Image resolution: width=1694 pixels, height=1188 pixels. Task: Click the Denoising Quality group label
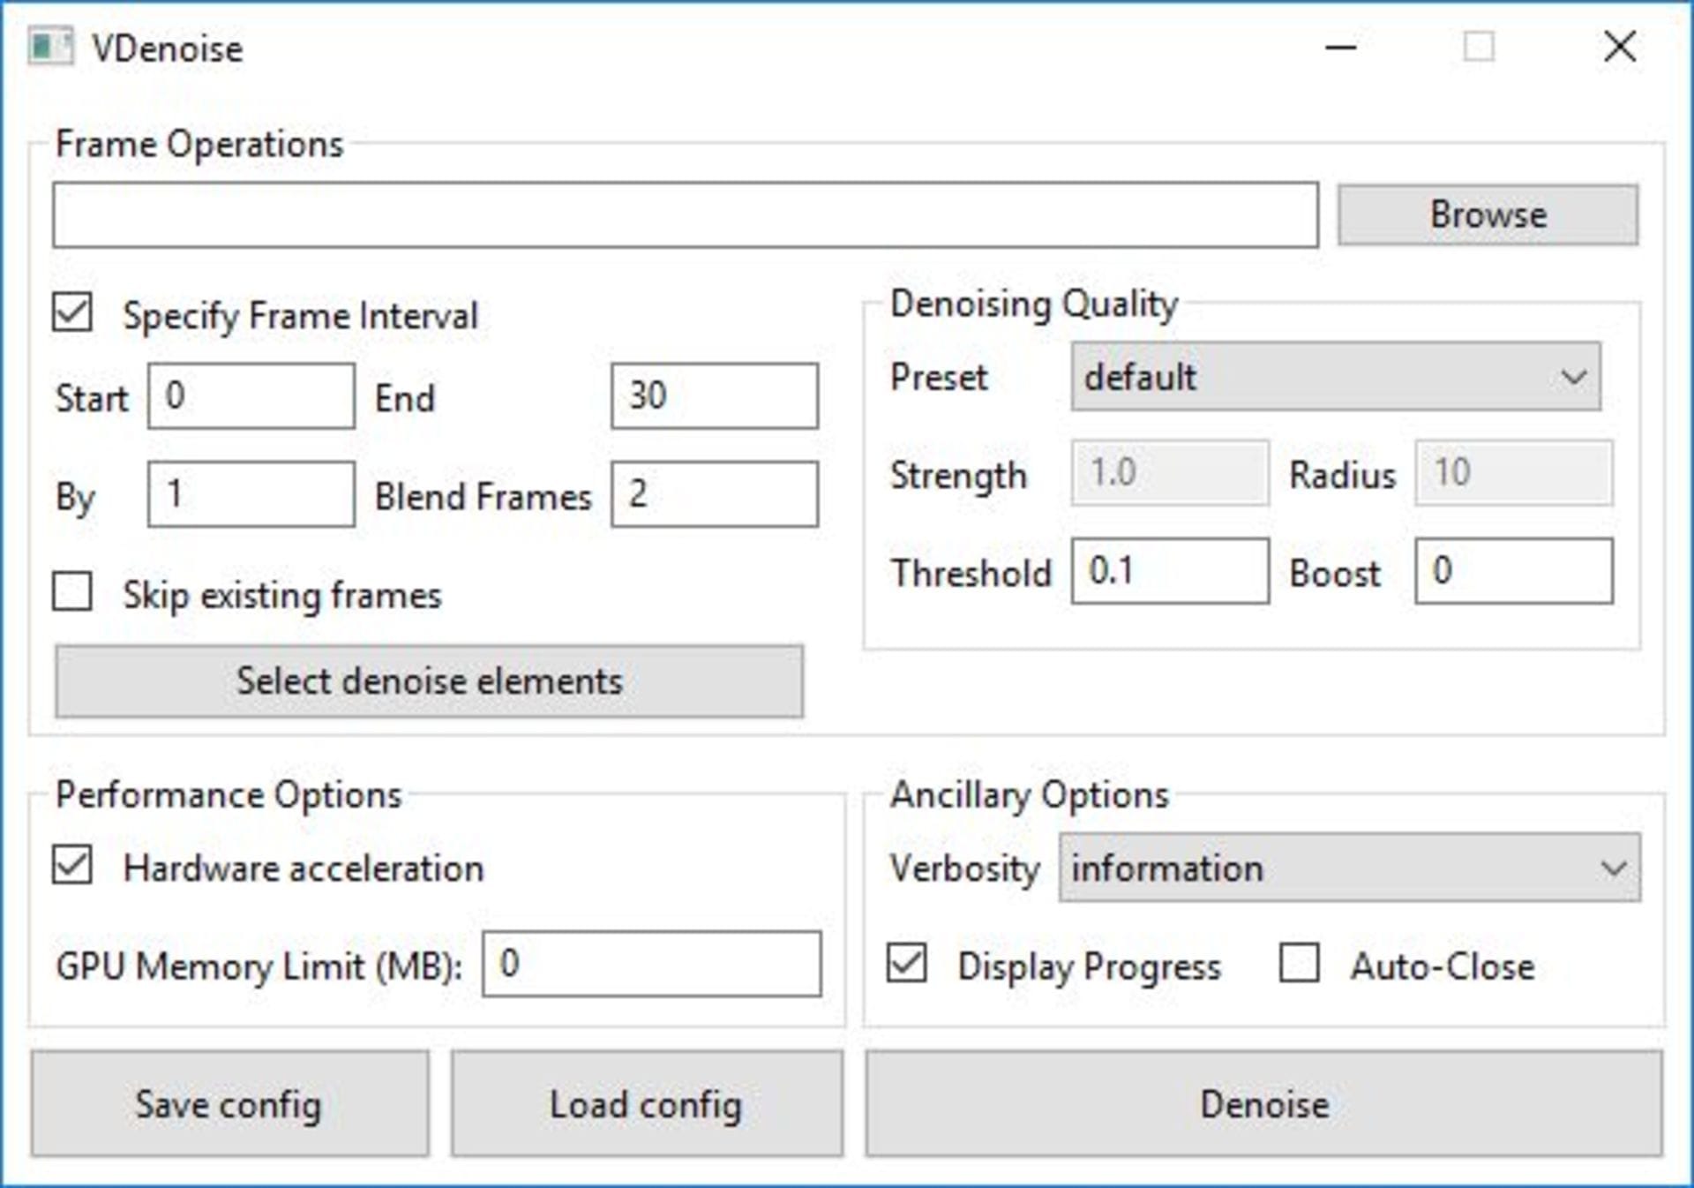coord(1034,305)
